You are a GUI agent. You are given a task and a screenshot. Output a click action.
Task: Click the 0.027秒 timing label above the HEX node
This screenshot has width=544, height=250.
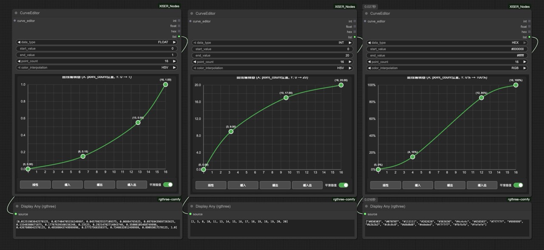370,6
